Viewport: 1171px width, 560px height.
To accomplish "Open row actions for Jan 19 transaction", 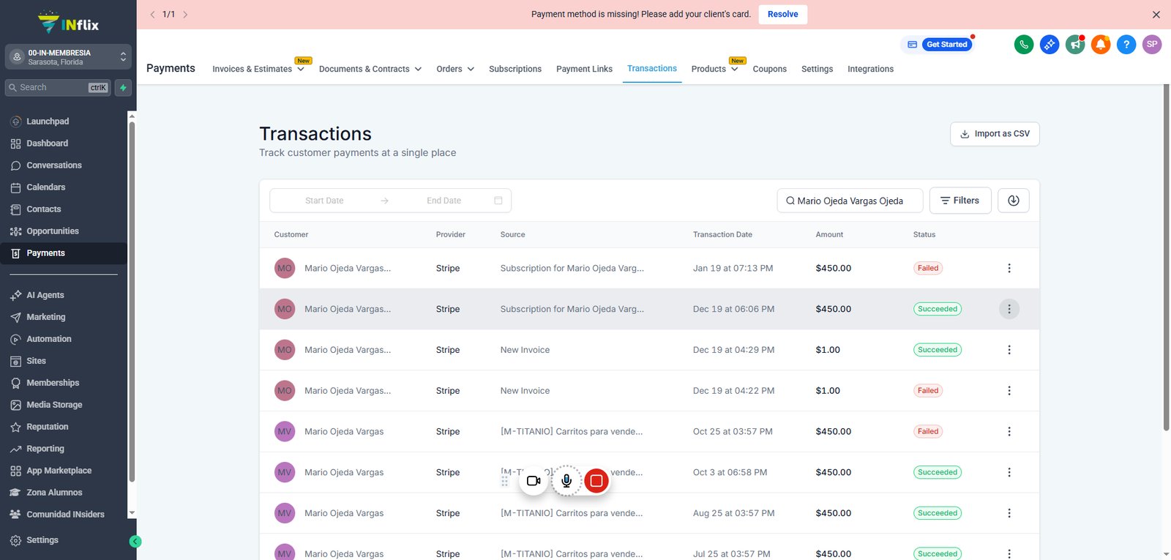I will coord(1009,269).
